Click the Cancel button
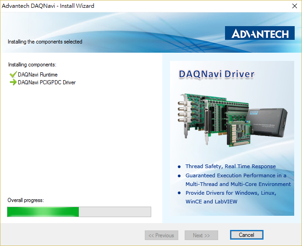This screenshot has height=246, width=302. click(247, 235)
